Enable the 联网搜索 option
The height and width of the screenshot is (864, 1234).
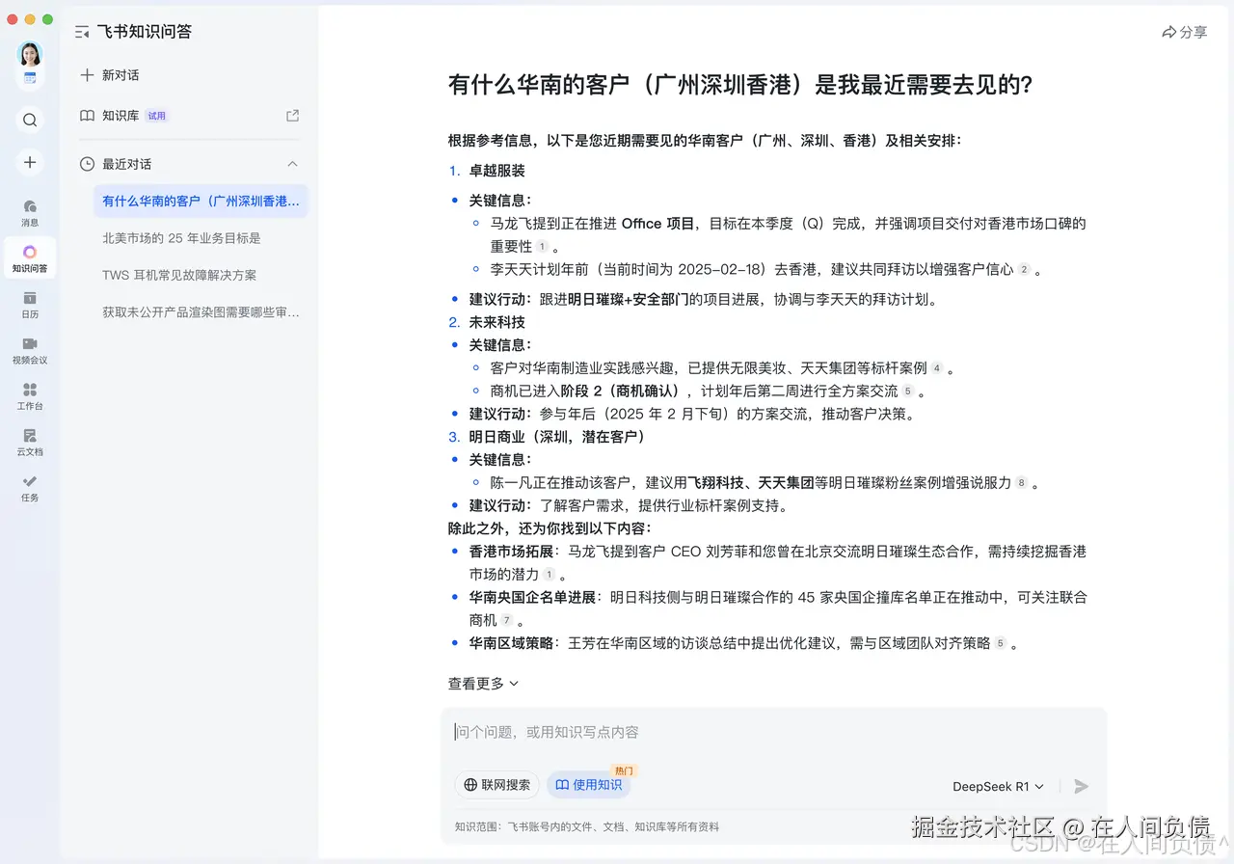tap(496, 785)
